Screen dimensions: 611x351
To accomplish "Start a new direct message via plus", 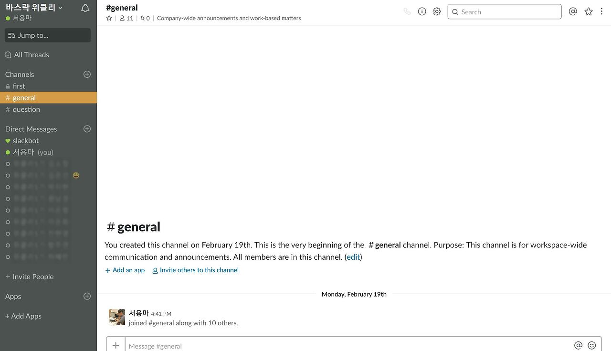I will pos(87,128).
